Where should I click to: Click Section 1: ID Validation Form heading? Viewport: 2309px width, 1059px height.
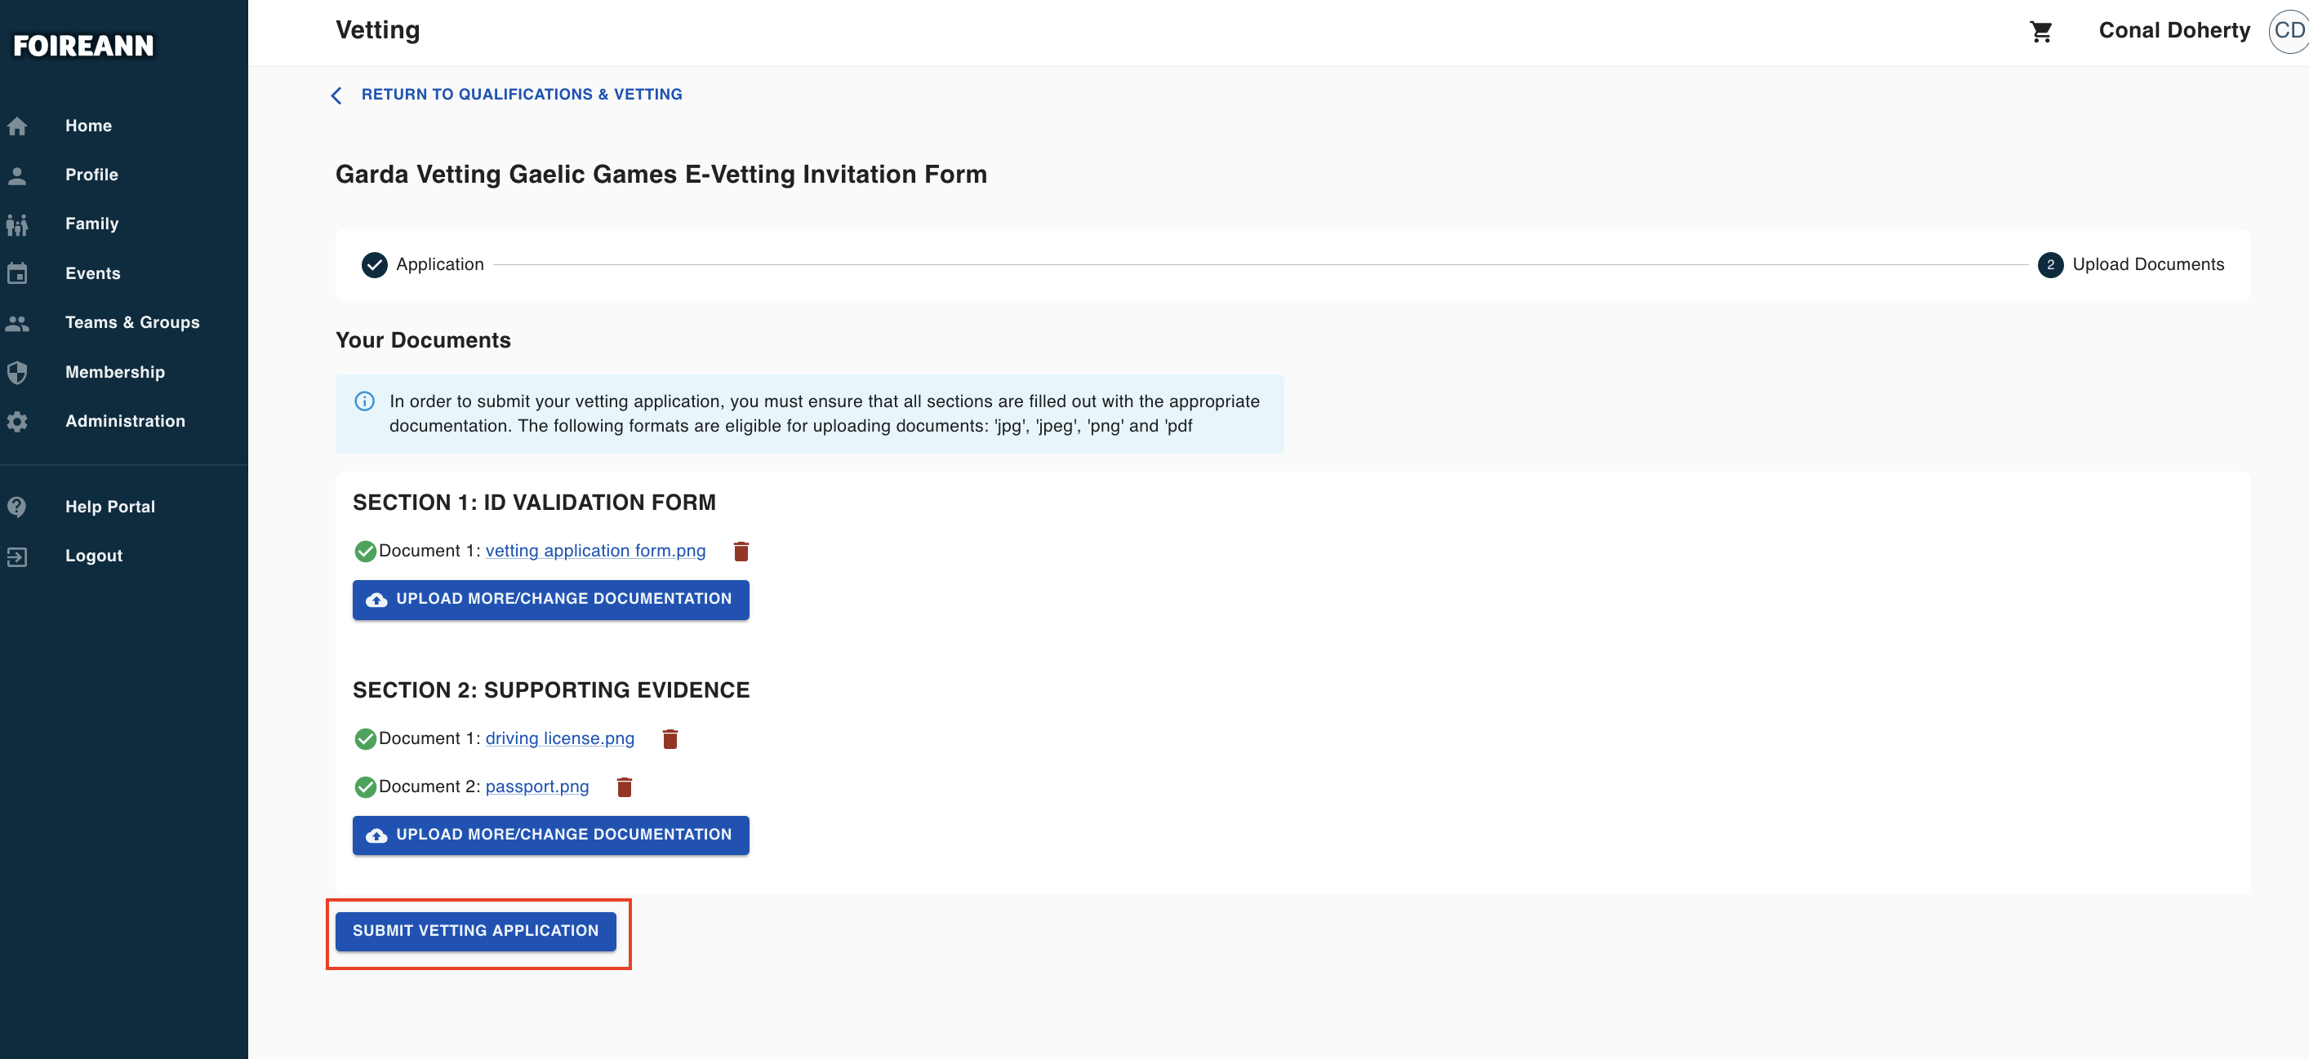(534, 503)
